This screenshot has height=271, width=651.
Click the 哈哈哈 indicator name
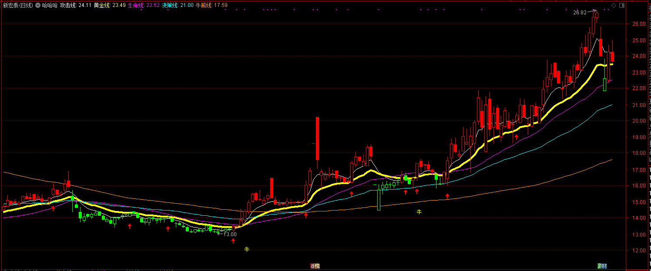point(50,5)
